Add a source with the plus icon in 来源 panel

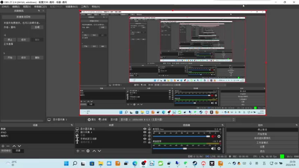[x=78, y=151]
